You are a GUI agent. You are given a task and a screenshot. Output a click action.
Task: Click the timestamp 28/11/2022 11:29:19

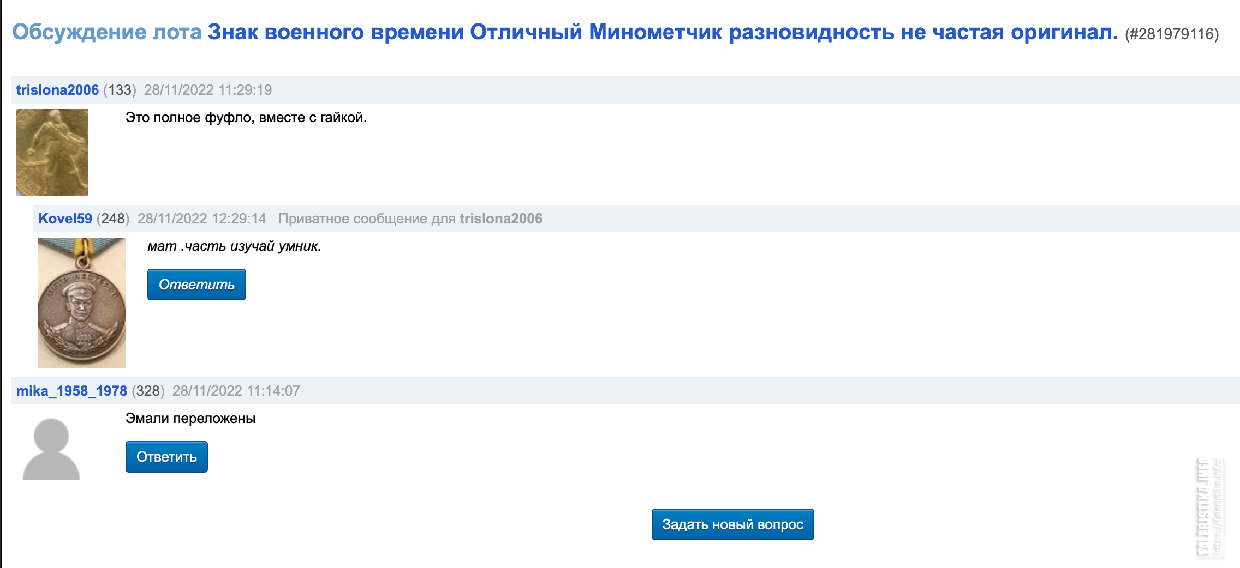point(208,90)
